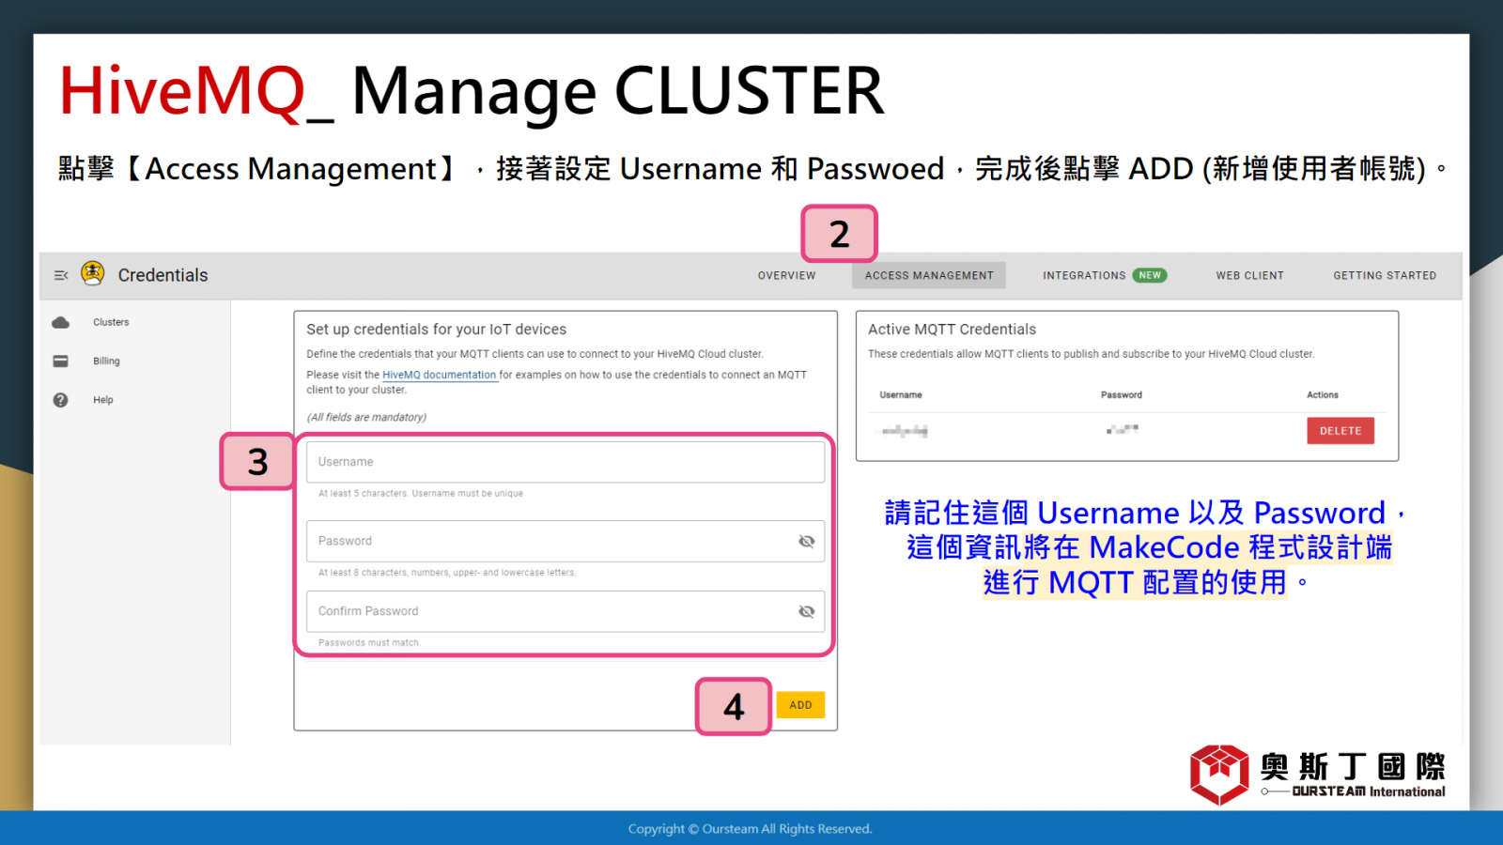1503x845 pixels.
Task: Open the Access Management tab
Action: tap(929, 276)
